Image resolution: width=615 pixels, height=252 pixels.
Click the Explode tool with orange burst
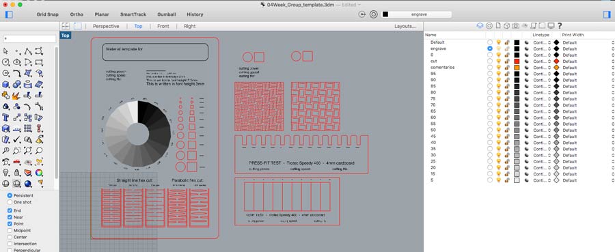pyautogui.click(x=16, y=95)
